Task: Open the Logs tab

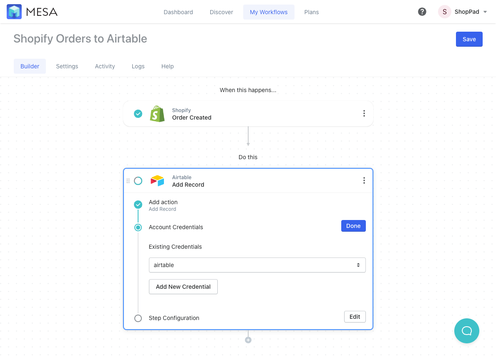Action: 138,66
